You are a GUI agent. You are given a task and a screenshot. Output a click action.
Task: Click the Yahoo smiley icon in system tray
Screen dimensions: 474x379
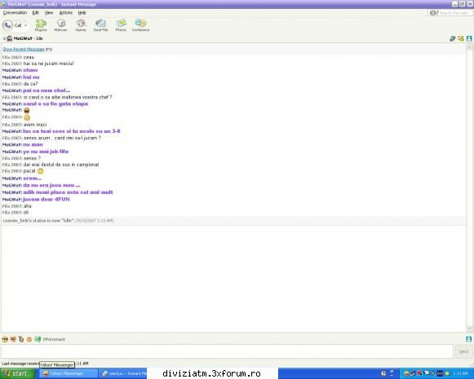point(406,373)
